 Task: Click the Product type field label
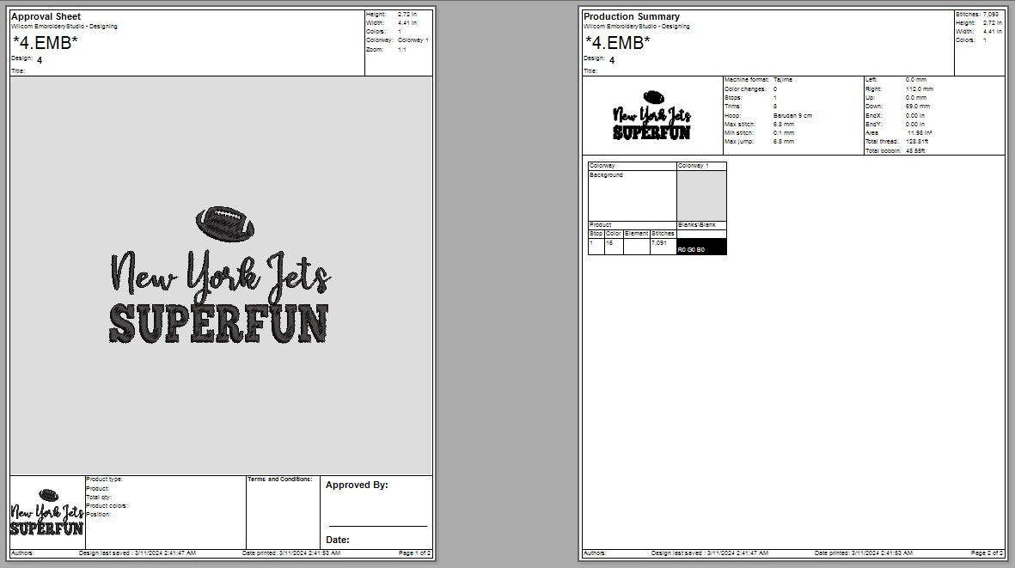(104, 479)
